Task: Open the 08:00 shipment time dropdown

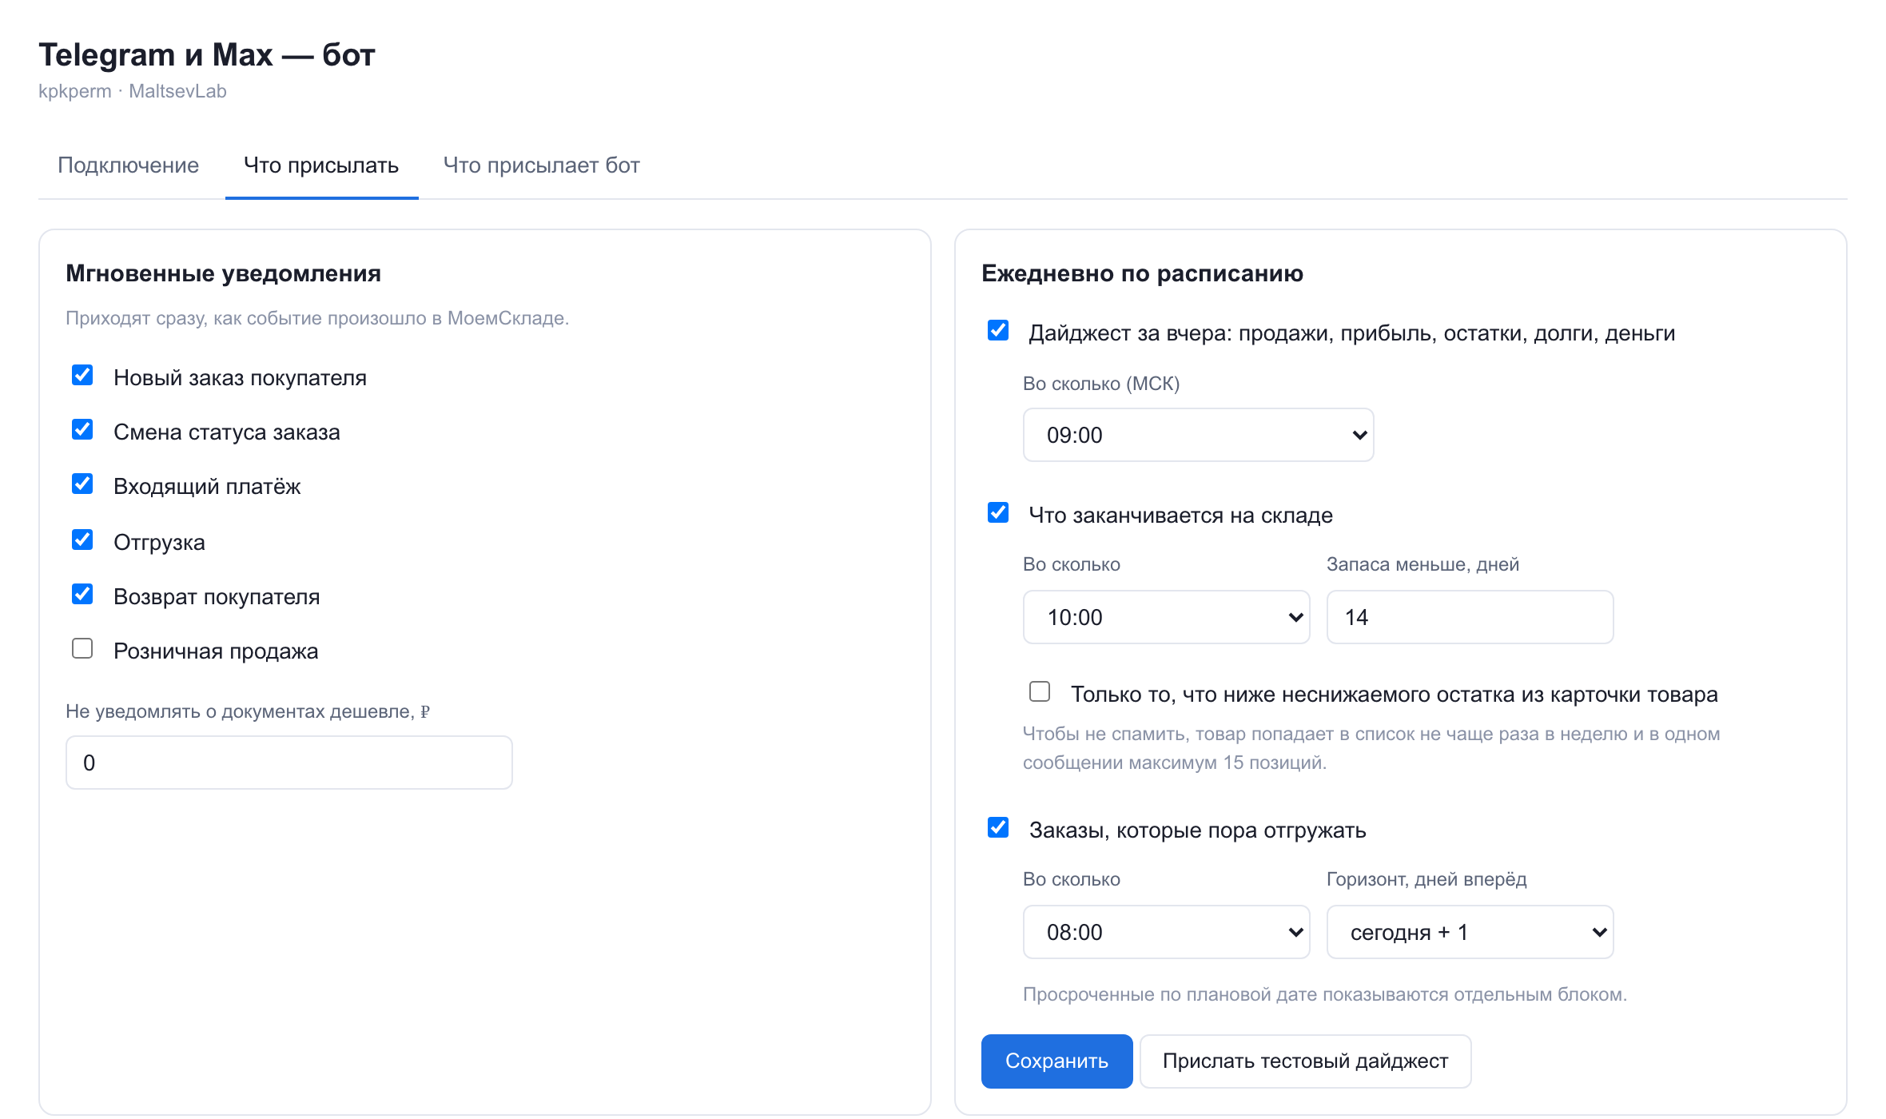Action: pos(1167,932)
